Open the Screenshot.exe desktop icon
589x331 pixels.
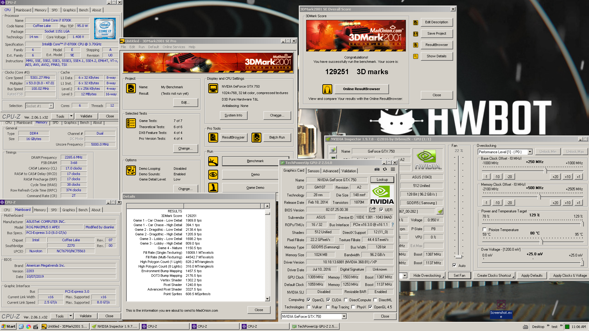(x=501, y=309)
